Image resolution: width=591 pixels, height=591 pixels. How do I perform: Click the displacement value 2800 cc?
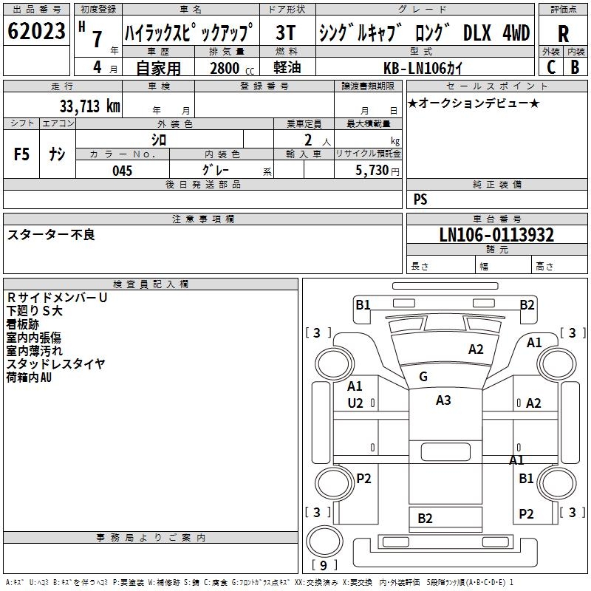pos(232,68)
